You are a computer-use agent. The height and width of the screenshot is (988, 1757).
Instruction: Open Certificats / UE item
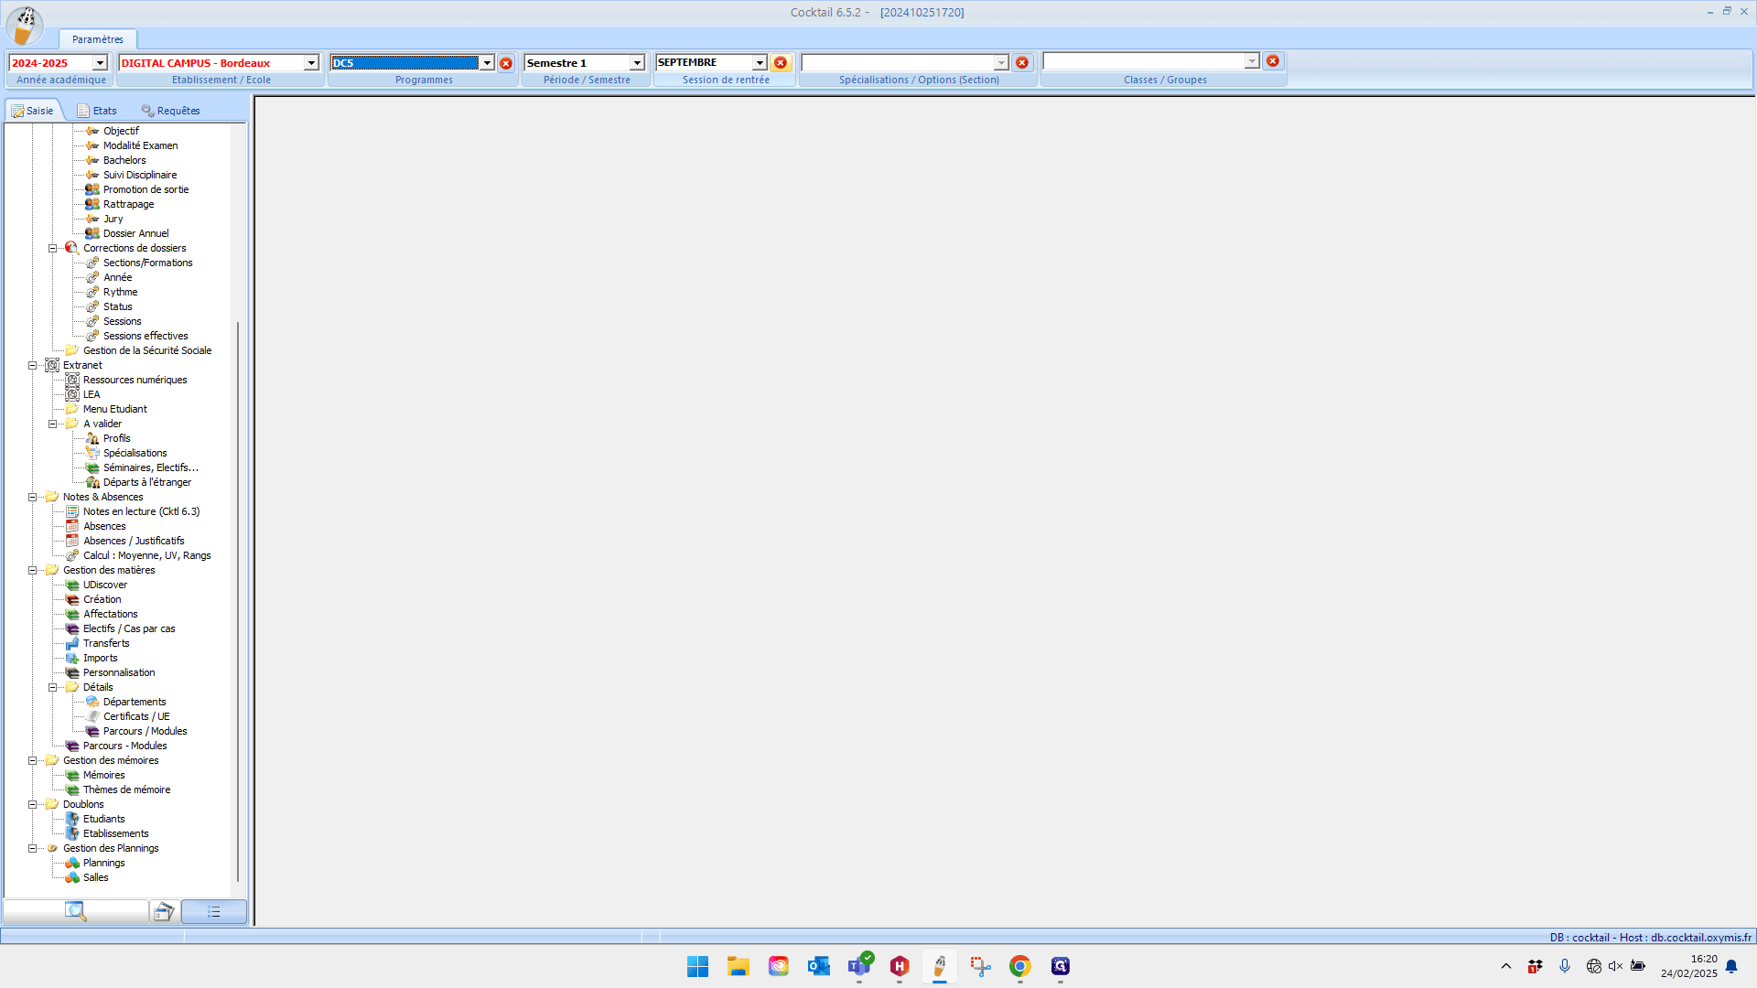coord(136,716)
